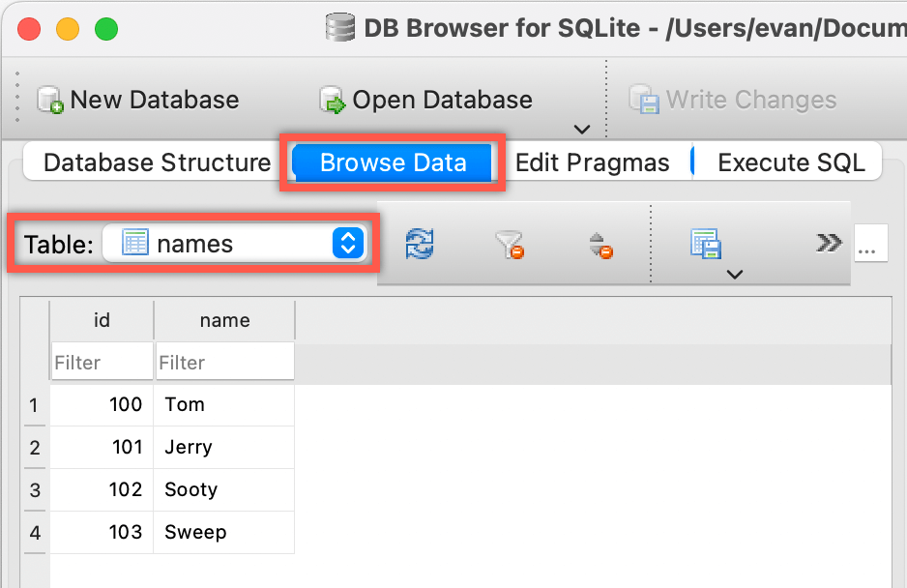Image resolution: width=907 pixels, height=588 pixels.
Task: Expand the save-view options chevron
Action: tap(735, 274)
